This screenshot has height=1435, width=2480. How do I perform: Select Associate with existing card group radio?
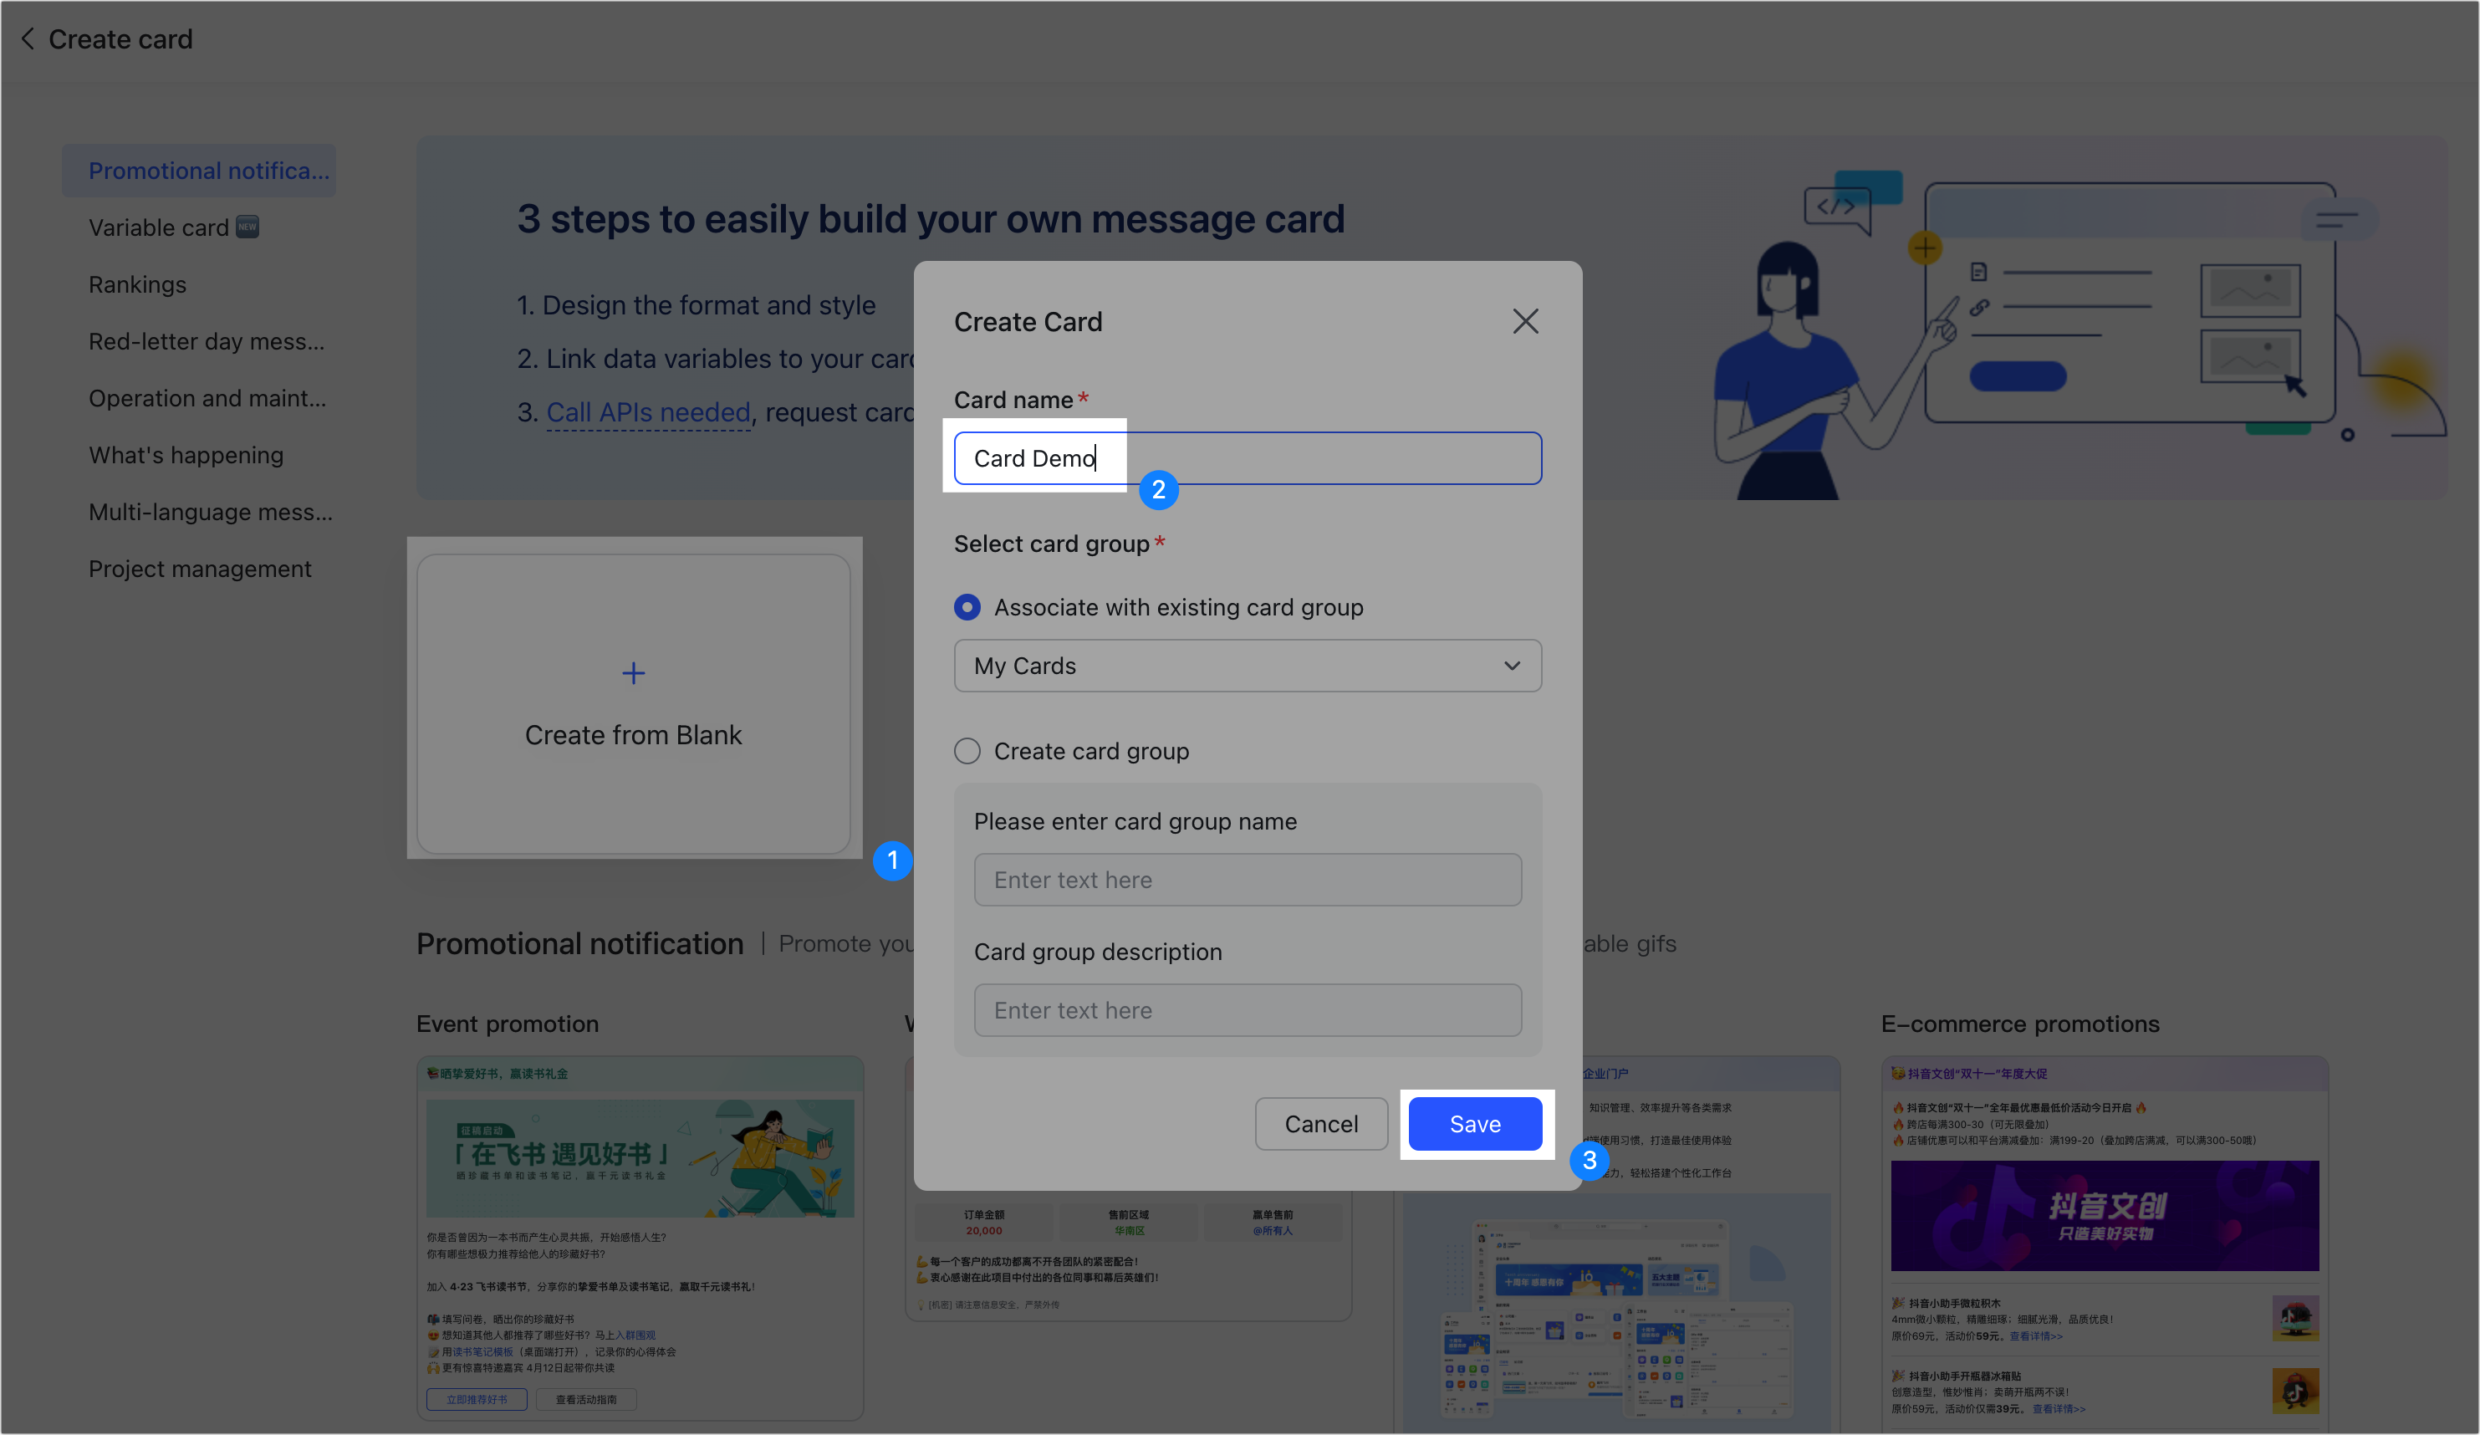point(967,607)
